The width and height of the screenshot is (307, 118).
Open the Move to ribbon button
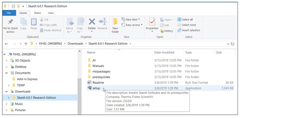[x=70, y=26]
